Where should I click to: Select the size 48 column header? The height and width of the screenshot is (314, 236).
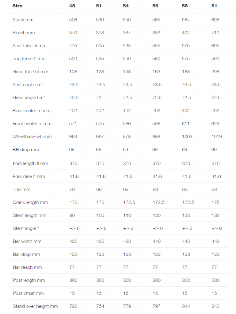72,6
